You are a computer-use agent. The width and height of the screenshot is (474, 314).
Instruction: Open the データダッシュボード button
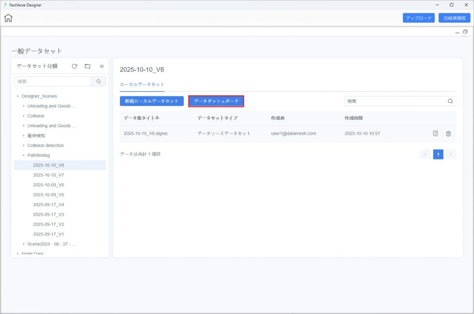(x=216, y=101)
